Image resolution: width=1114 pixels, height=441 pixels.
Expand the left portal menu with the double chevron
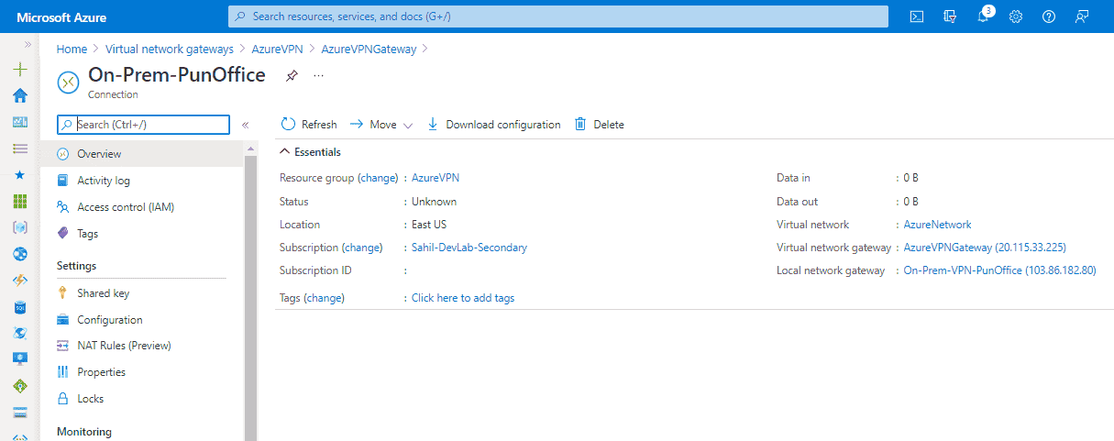pyautogui.click(x=28, y=44)
